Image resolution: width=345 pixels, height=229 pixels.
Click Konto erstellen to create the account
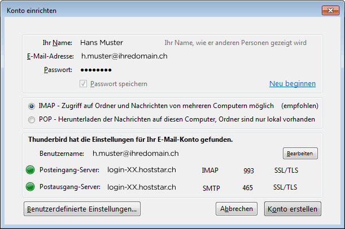point(292,209)
